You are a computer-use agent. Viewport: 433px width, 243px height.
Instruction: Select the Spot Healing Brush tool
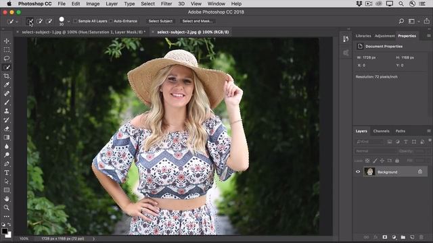click(x=7, y=94)
